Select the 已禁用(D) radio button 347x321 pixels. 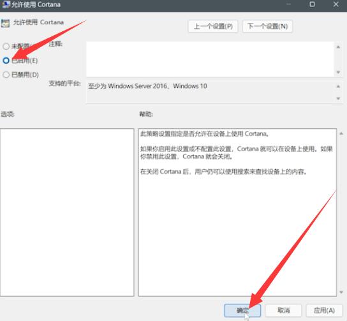point(6,75)
